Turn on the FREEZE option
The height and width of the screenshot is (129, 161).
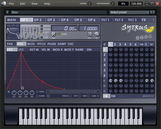[x=70, y=96]
